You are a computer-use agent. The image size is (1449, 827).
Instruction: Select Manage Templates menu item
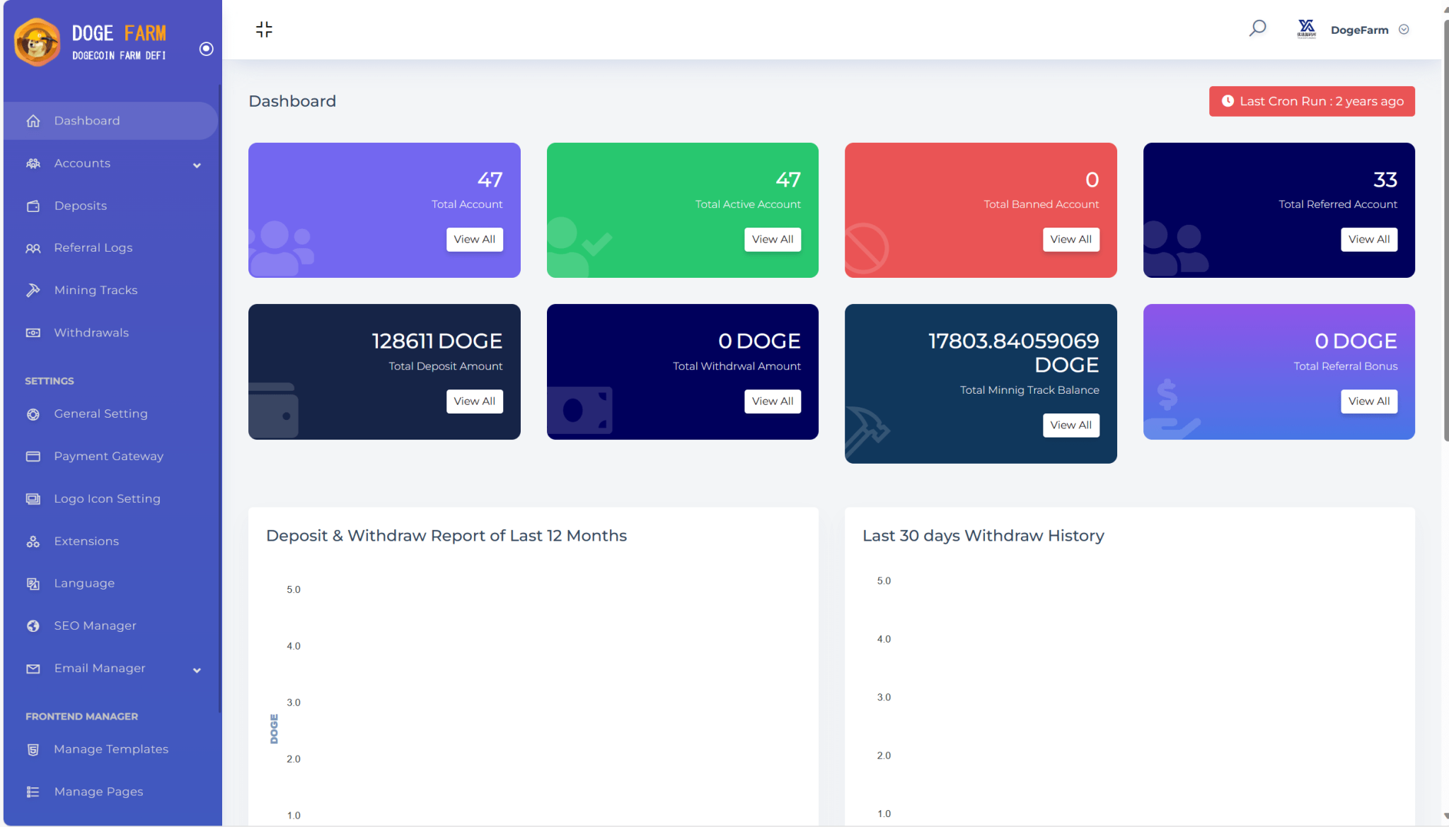click(x=110, y=749)
